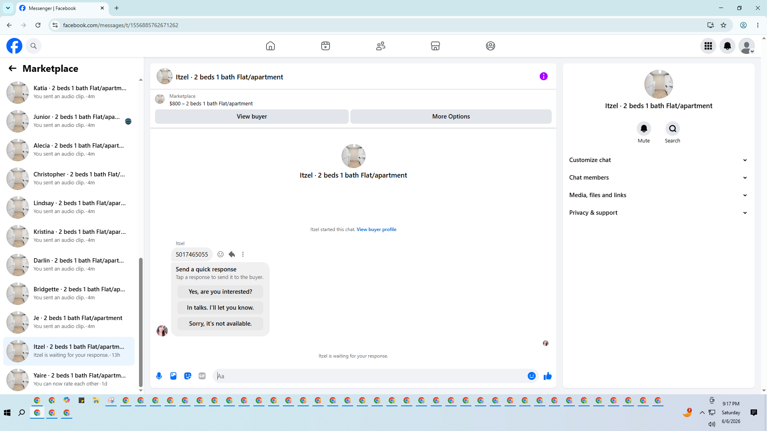This screenshot has height=431, width=767.
Task: Open Je's conversation in the list
Action: (x=69, y=322)
